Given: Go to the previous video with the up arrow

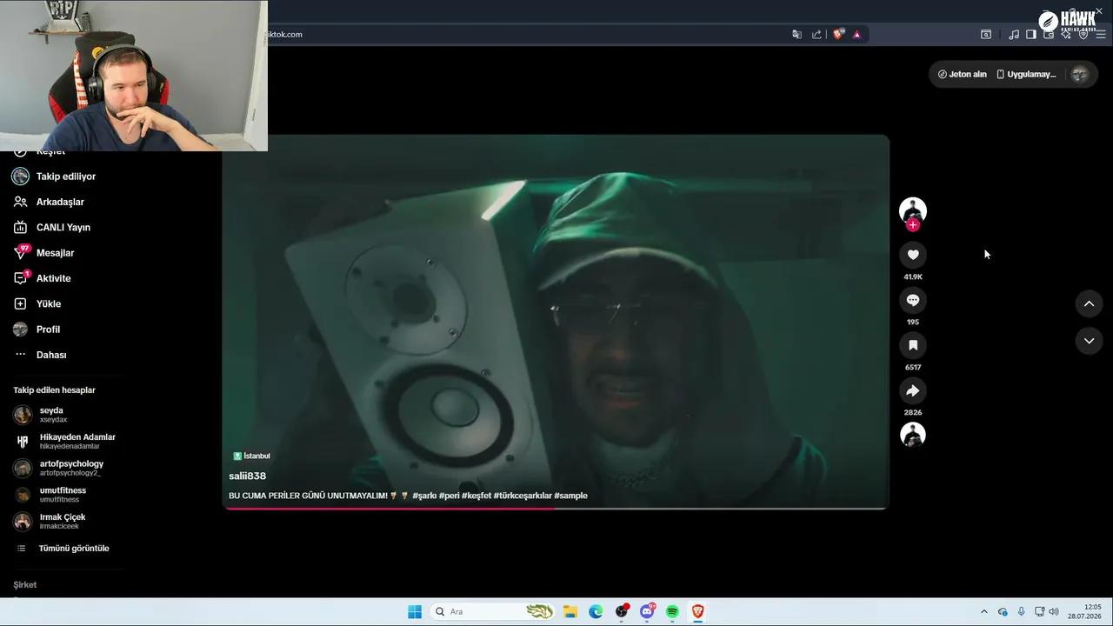Looking at the screenshot, I should (1089, 303).
